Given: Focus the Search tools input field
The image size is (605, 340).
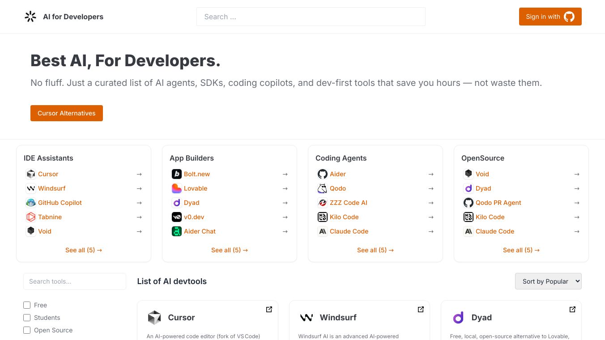Looking at the screenshot, I should pyautogui.click(x=75, y=281).
